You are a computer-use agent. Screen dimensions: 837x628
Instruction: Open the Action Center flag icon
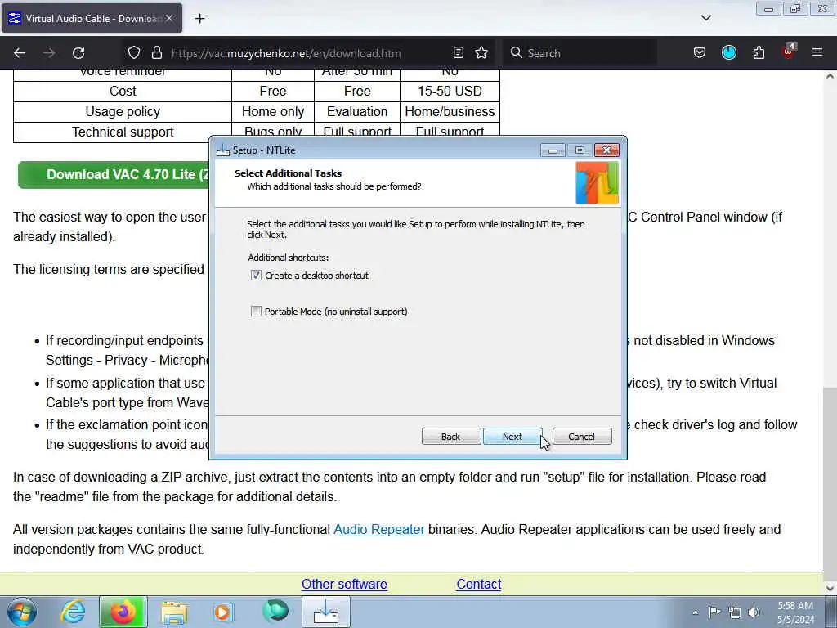(x=714, y=612)
